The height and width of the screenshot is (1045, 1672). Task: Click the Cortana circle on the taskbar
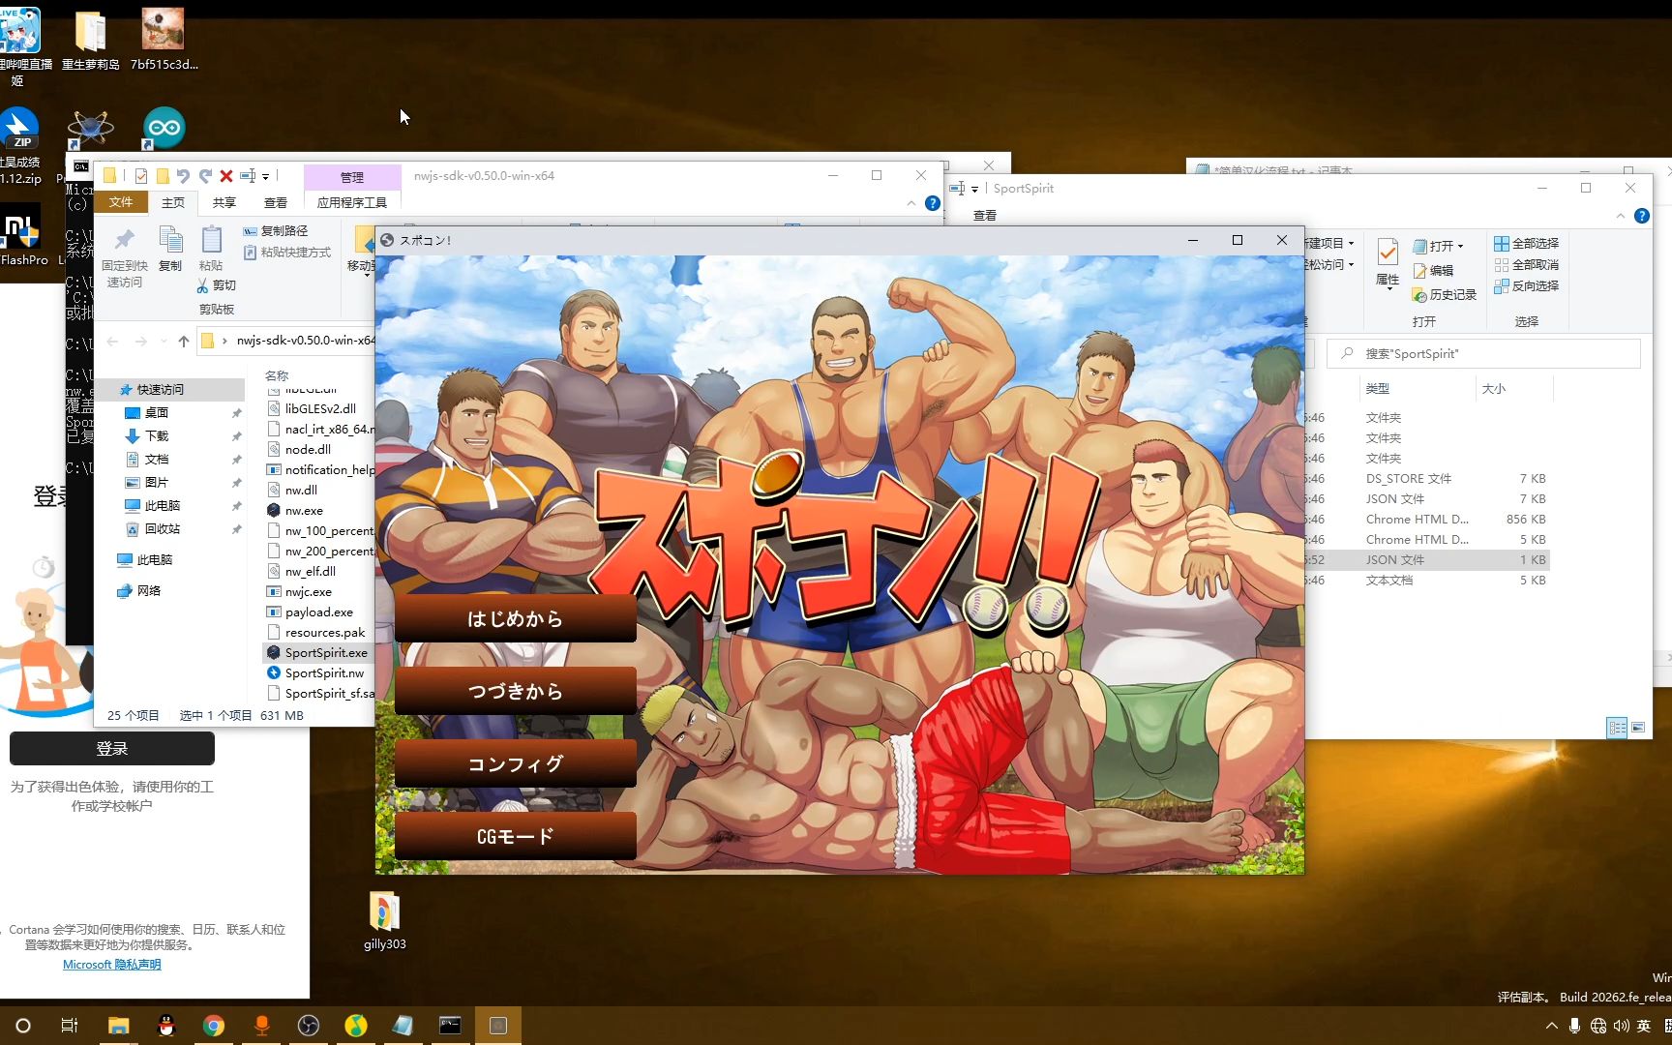pos(23,1026)
